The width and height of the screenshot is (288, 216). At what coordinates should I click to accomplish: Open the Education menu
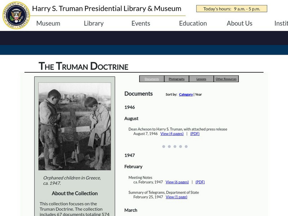pos(193,23)
